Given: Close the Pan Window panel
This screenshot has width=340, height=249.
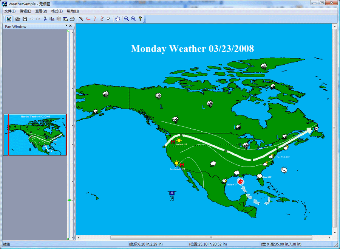Looking at the screenshot, I should [x=71, y=26].
